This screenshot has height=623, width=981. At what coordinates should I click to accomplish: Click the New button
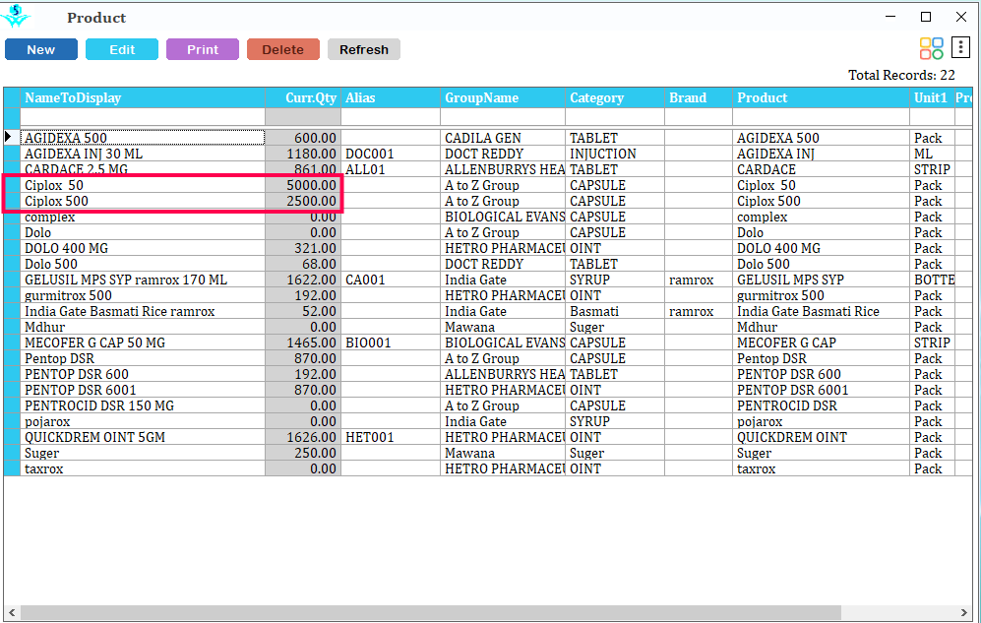click(x=41, y=49)
